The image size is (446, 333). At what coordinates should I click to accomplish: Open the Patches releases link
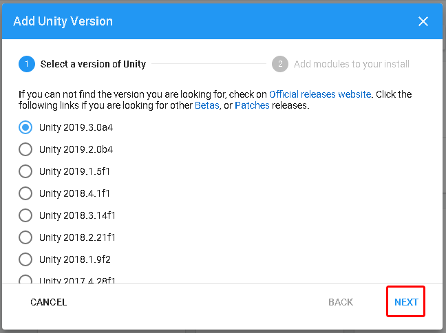point(252,105)
